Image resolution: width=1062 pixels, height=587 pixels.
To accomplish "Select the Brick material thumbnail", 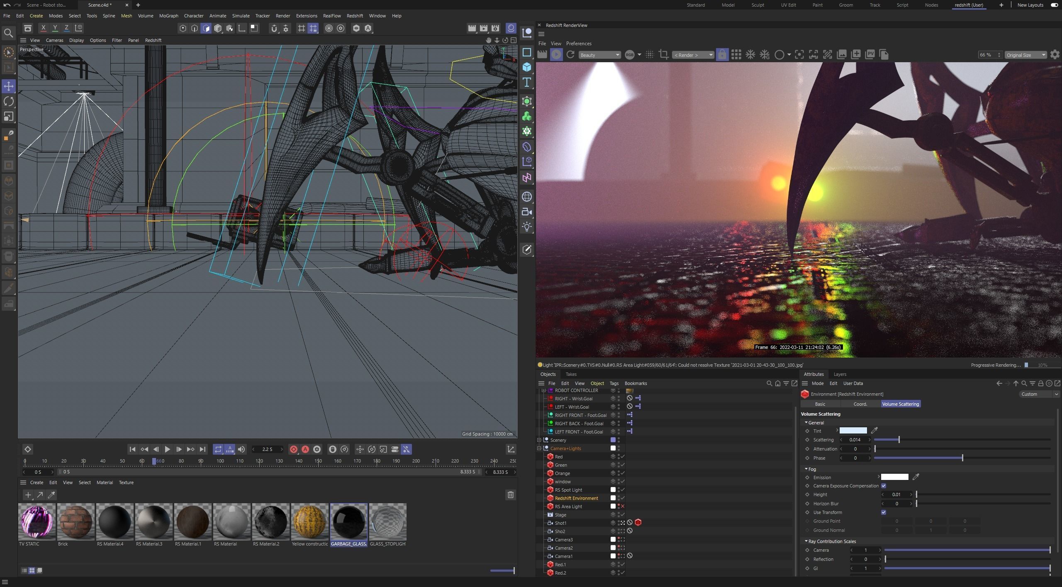I will pos(76,522).
